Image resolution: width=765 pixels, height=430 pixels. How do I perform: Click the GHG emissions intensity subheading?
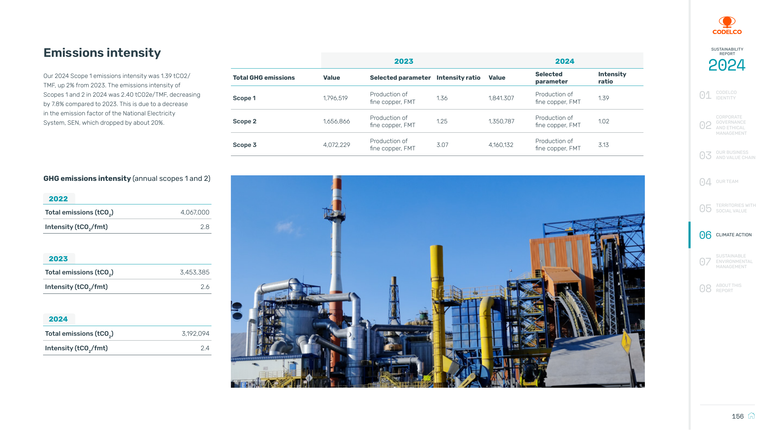(x=127, y=178)
